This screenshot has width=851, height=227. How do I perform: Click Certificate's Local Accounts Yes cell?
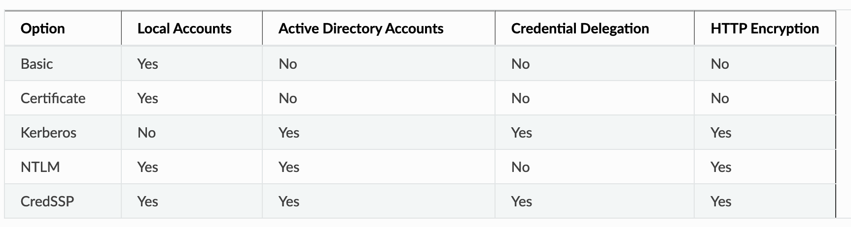click(x=148, y=98)
